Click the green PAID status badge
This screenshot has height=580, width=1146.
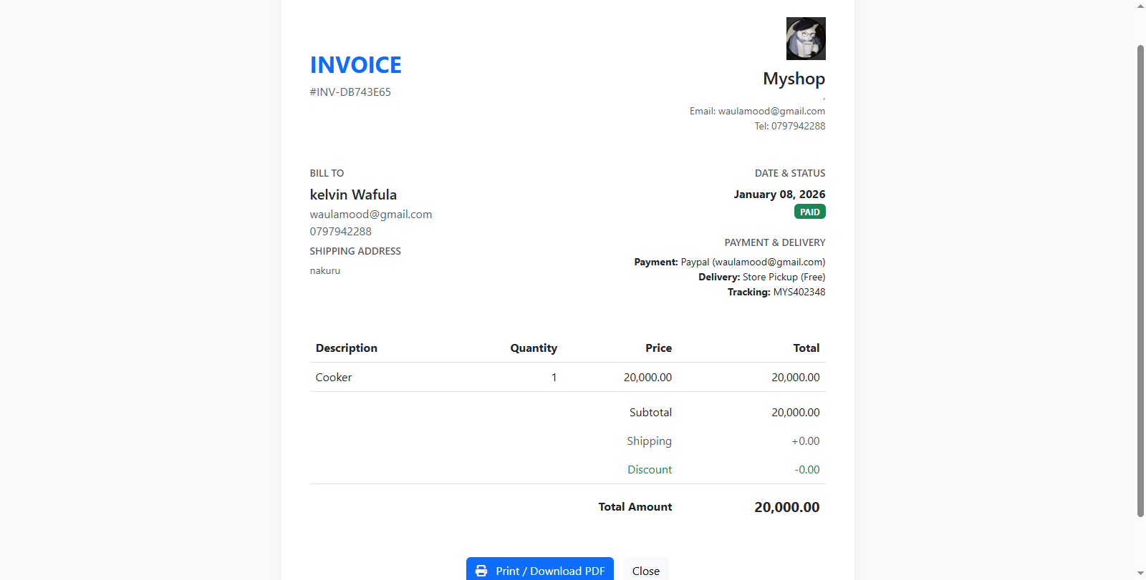tap(809, 212)
